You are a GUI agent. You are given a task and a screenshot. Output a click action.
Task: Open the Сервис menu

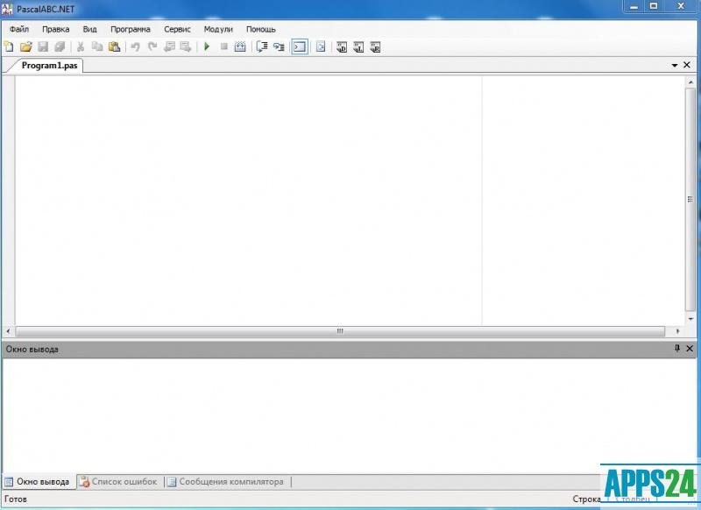coord(178,29)
